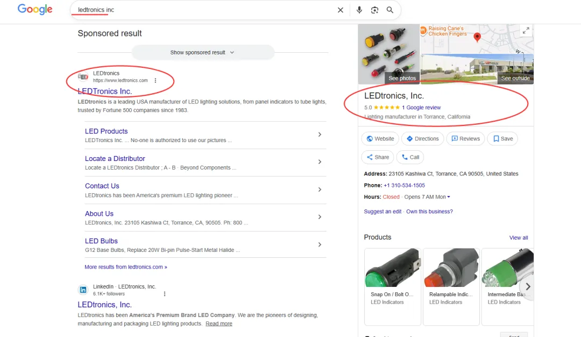Open the Website button
Viewport: 581px width, 337px height.
pyautogui.click(x=380, y=139)
